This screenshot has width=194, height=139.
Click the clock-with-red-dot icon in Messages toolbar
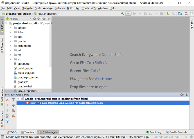[x=13, y=110]
